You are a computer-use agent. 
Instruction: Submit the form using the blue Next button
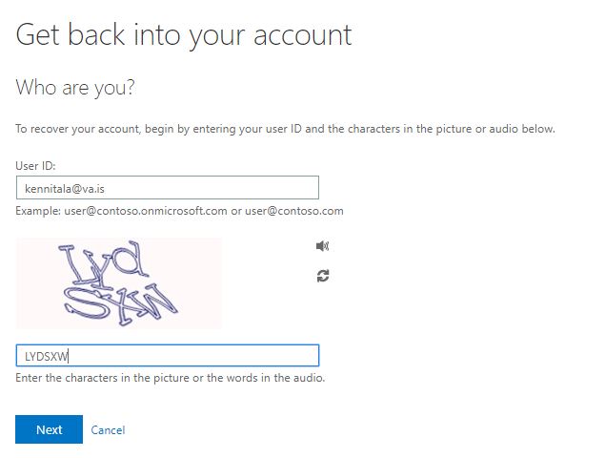49,429
